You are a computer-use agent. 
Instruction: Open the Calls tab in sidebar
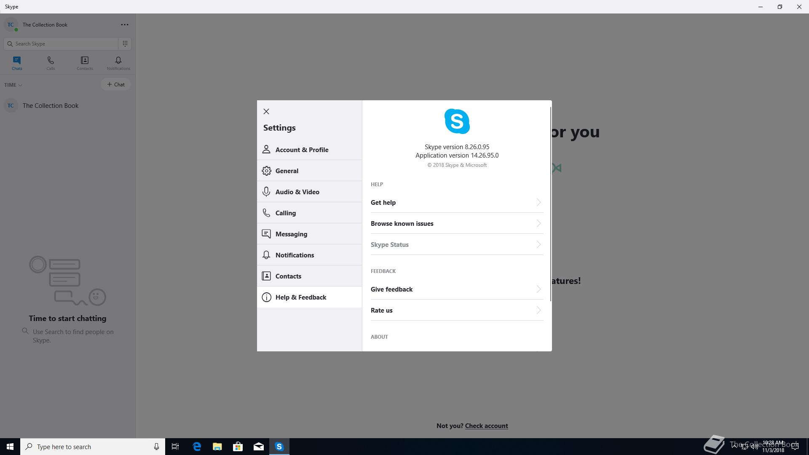pyautogui.click(x=51, y=63)
